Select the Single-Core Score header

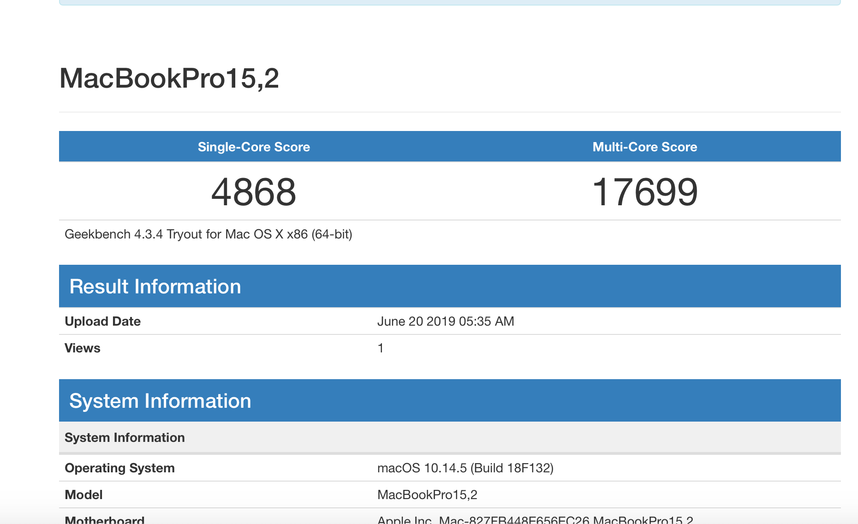coord(254,147)
